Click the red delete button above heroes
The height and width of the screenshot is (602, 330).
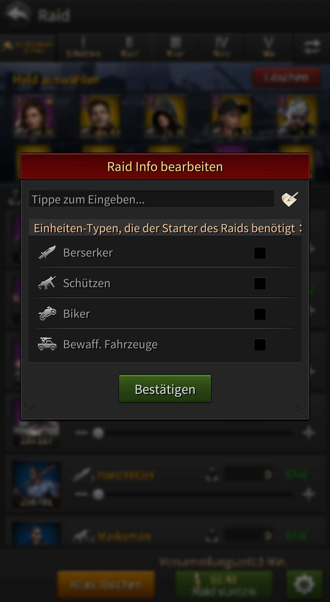click(286, 77)
